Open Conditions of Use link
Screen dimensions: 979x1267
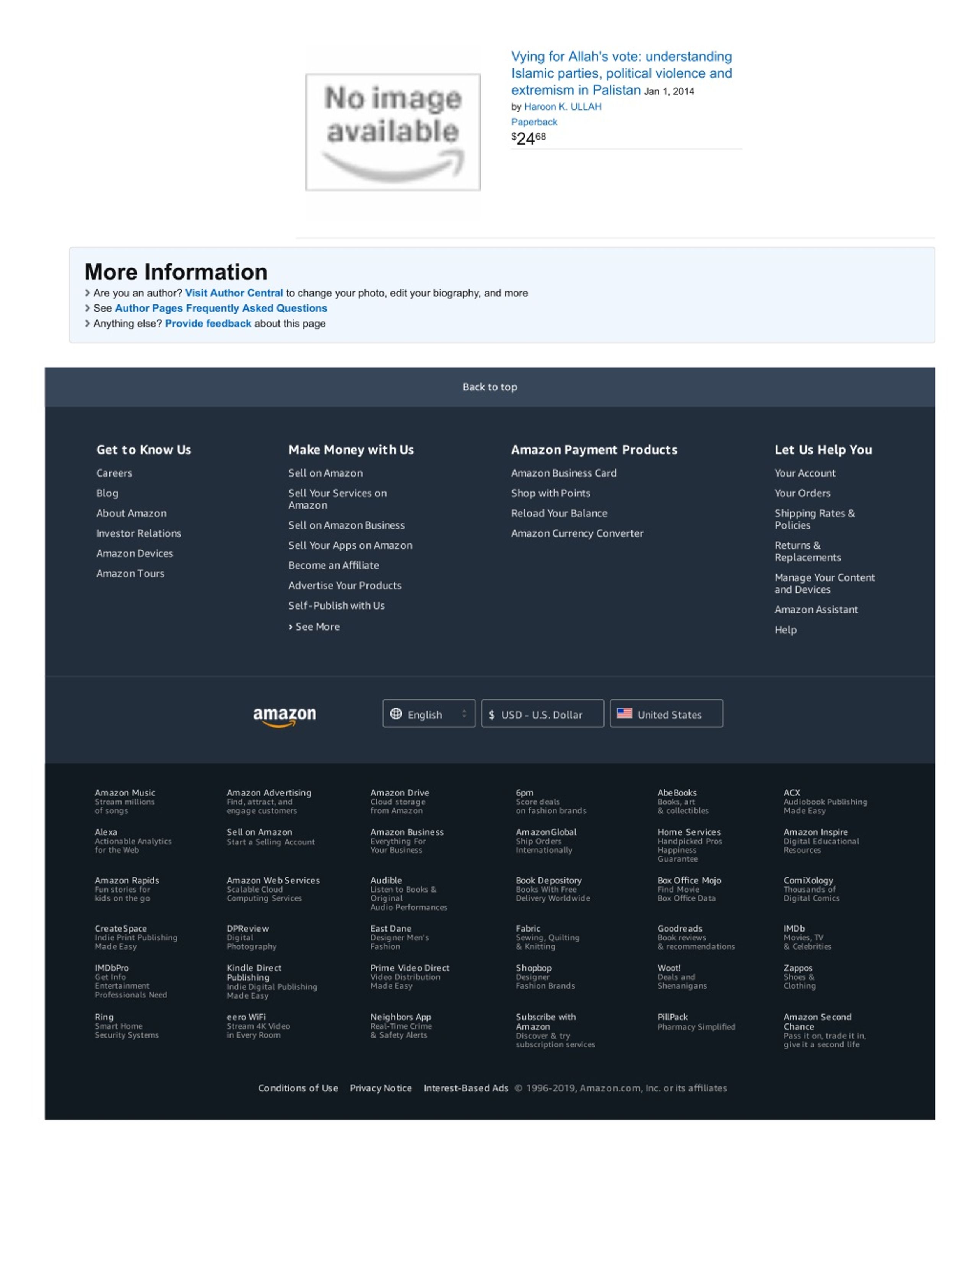298,1088
